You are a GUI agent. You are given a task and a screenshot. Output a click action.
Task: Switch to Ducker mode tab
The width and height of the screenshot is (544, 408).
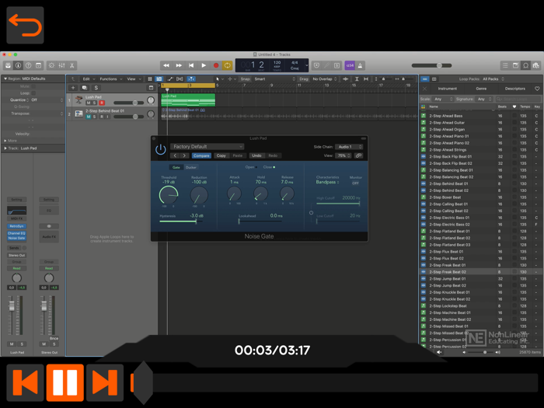click(191, 167)
